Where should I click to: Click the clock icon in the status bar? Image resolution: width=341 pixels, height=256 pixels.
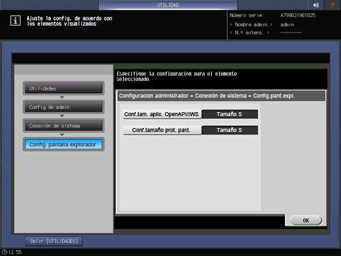pyautogui.click(x=4, y=252)
